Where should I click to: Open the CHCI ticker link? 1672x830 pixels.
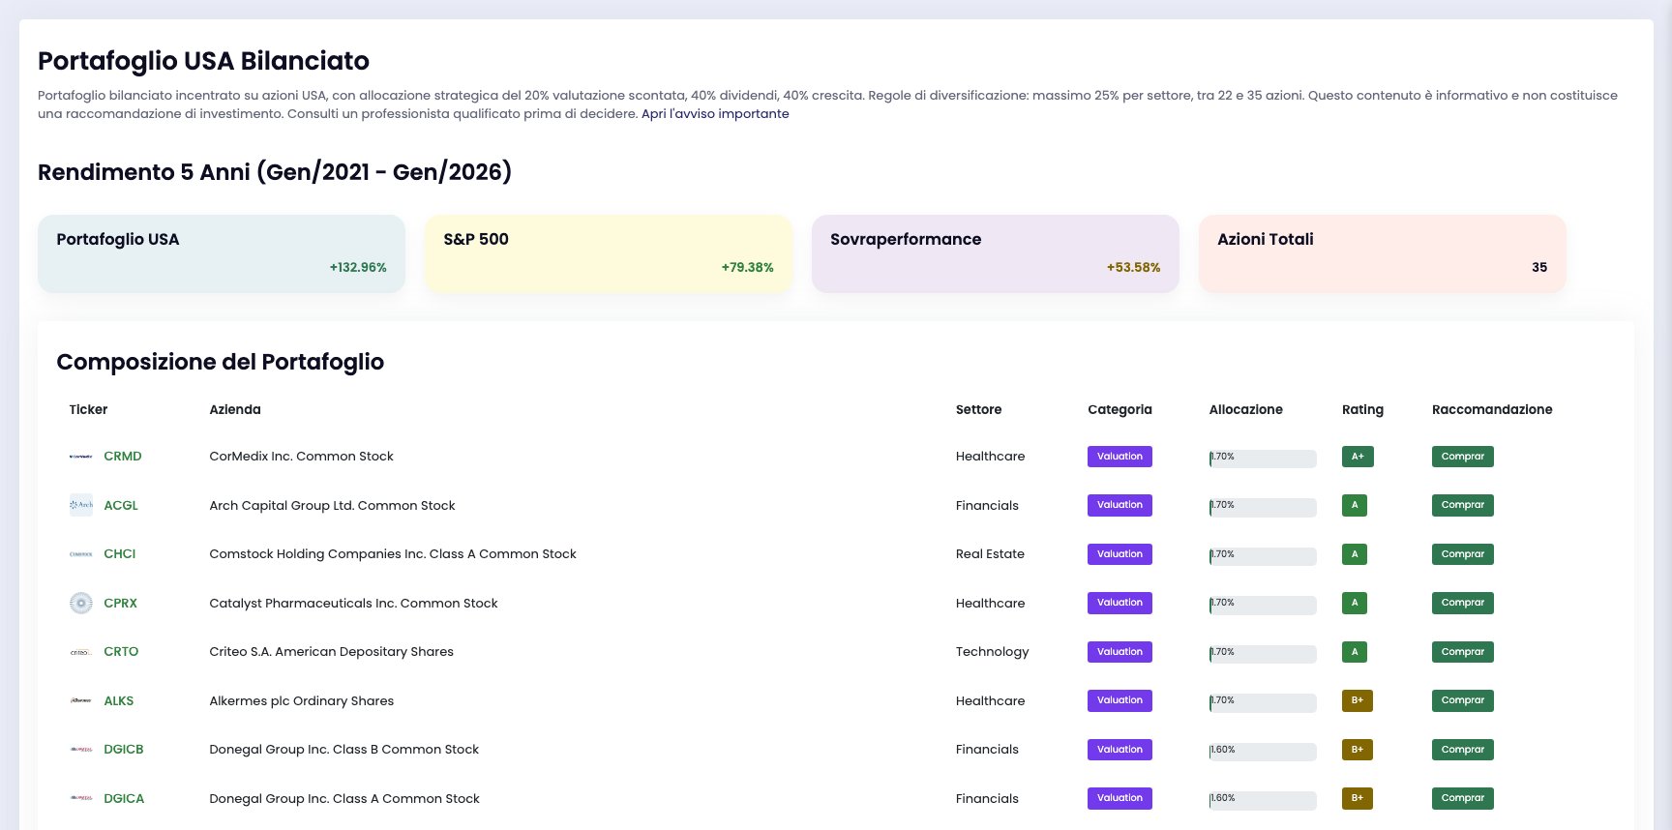click(120, 554)
